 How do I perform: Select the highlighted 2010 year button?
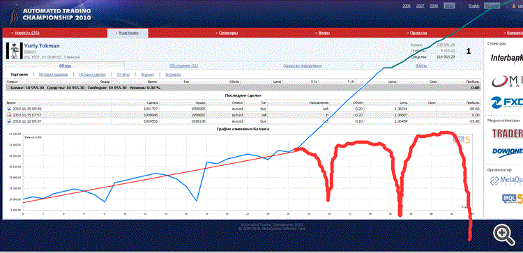[449, 6]
